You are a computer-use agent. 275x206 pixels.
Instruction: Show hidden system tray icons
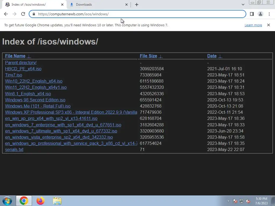(228, 201)
